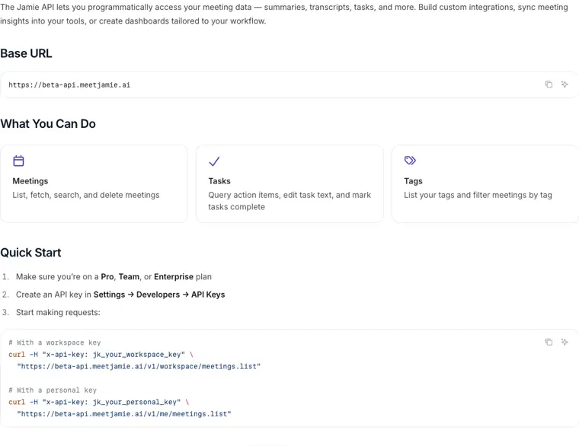Copy the Quick Start curl code block
The width and height of the screenshot is (579, 446).
click(549, 342)
